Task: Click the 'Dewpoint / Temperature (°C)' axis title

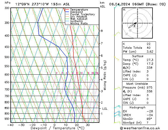Action: pos(57,128)
